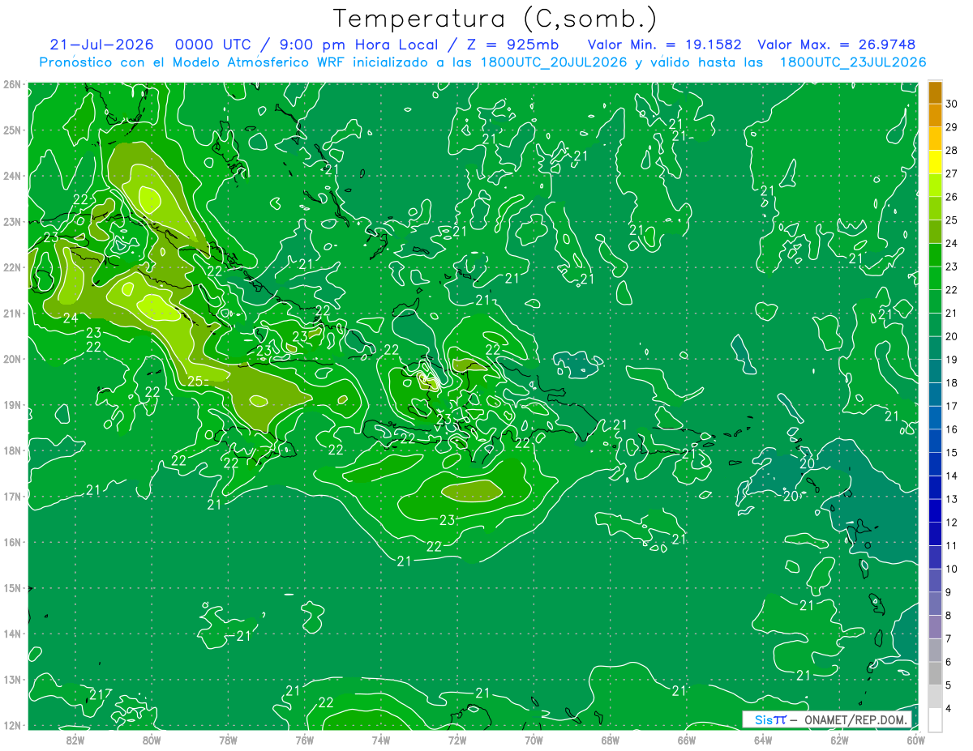Click longitude axis label '72W'
973x751 pixels.
tap(457, 739)
